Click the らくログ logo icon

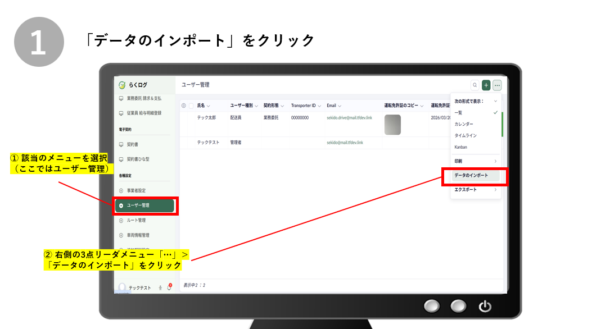(123, 85)
